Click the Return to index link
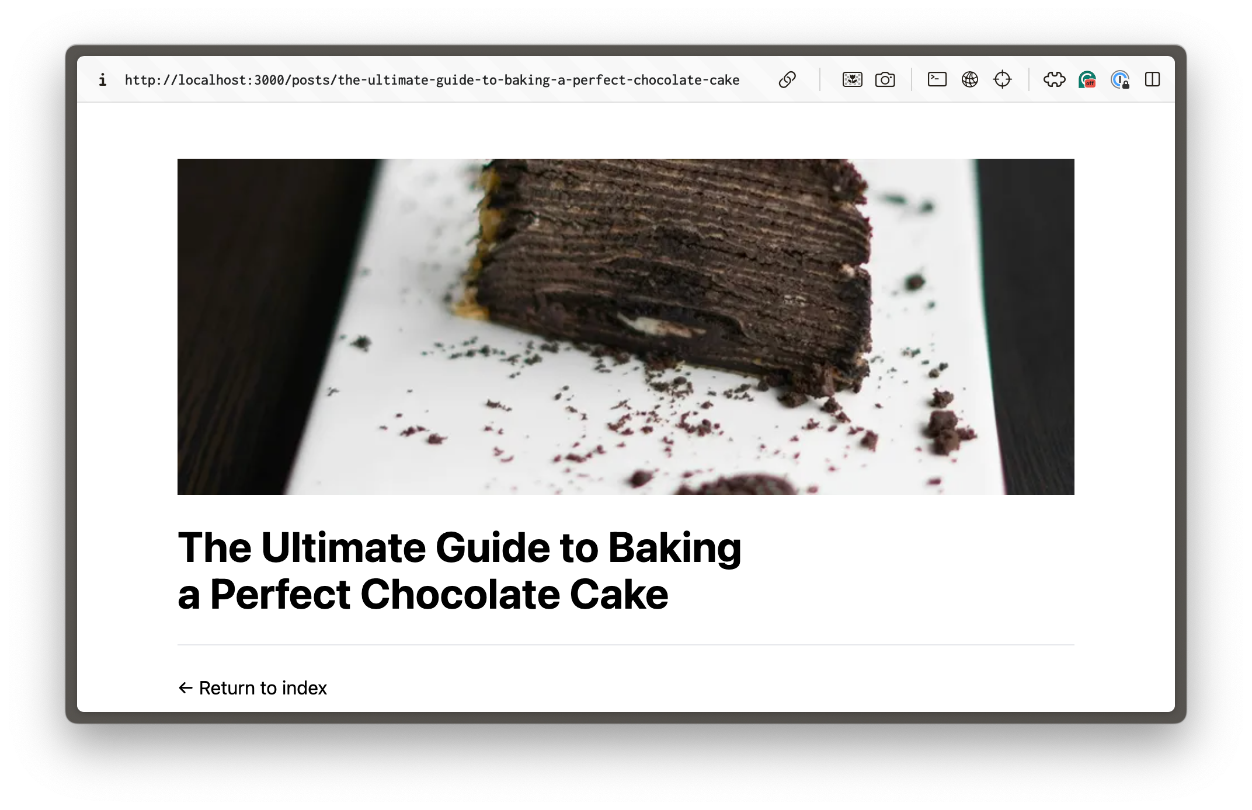1252x810 pixels. click(x=252, y=688)
